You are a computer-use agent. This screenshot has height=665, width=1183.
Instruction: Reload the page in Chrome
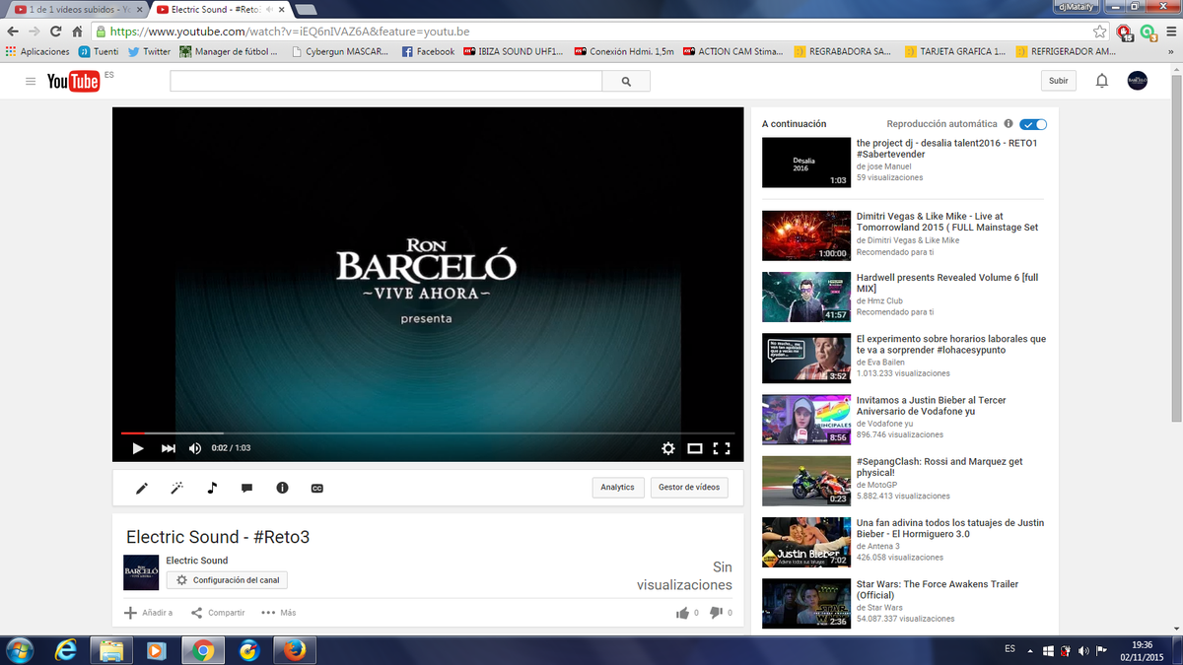[x=57, y=32]
